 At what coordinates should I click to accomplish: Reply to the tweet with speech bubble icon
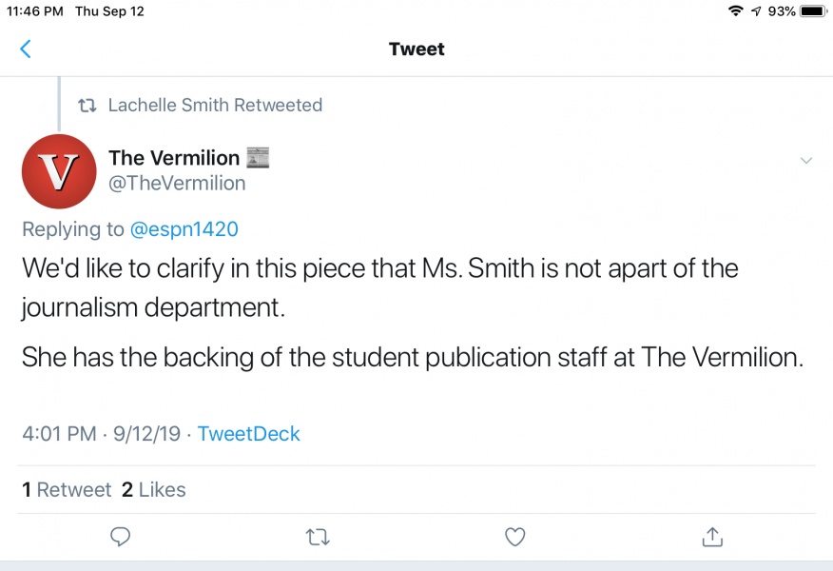120,538
